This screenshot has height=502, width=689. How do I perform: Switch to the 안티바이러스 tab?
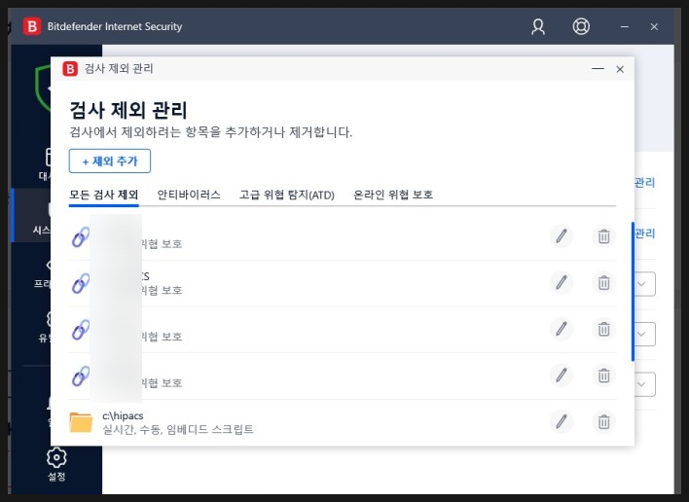point(189,195)
